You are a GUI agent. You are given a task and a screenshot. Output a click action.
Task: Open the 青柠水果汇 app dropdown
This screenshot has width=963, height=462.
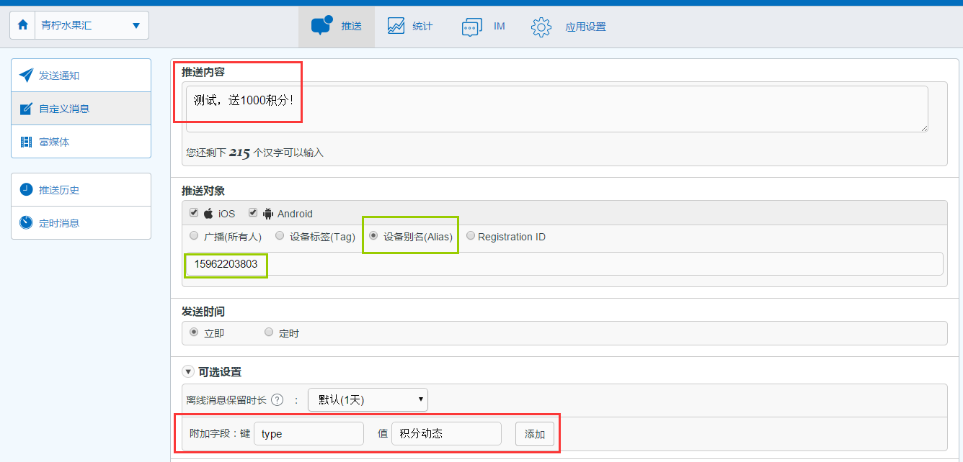pos(79,25)
